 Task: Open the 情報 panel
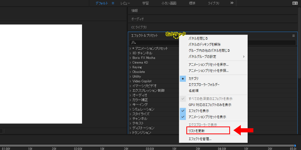click(134, 11)
